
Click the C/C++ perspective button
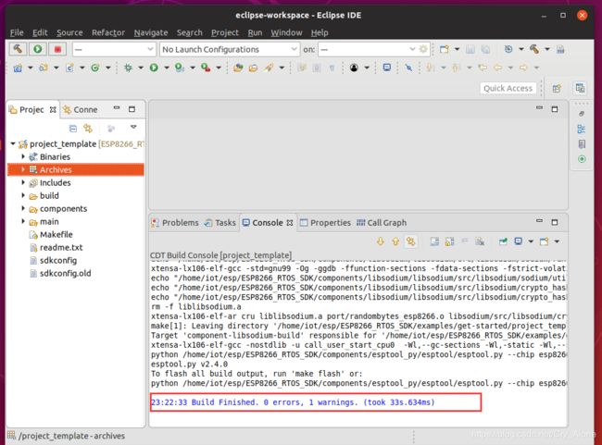(580, 88)
